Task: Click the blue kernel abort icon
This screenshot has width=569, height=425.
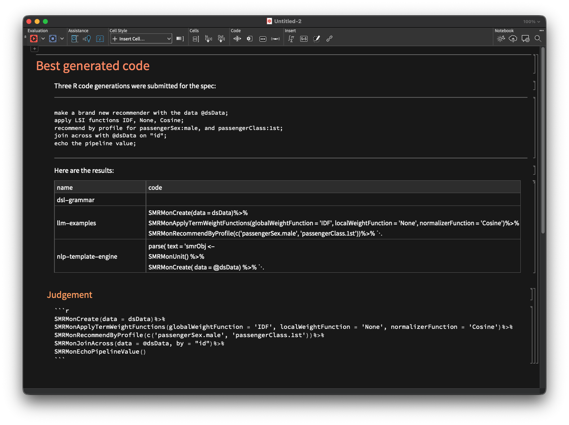Action: (53, 39)
